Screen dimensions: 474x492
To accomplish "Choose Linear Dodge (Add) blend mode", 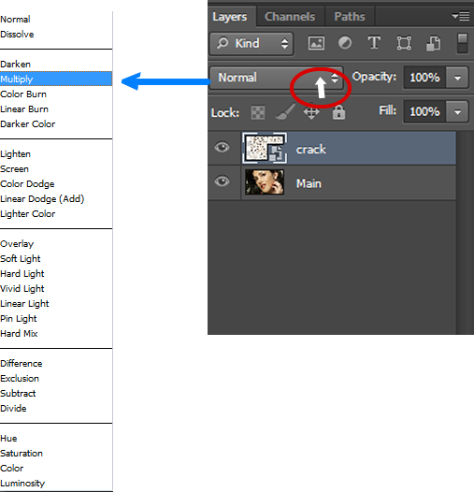I will click(x=42, y=199).
